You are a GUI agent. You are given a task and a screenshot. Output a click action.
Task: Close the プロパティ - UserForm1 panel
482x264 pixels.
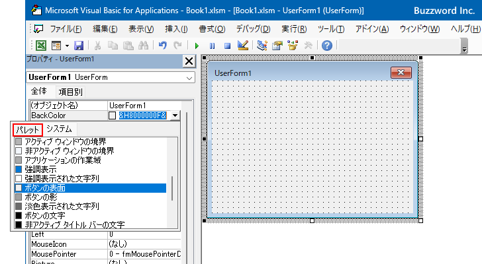(x=189, y=61)
